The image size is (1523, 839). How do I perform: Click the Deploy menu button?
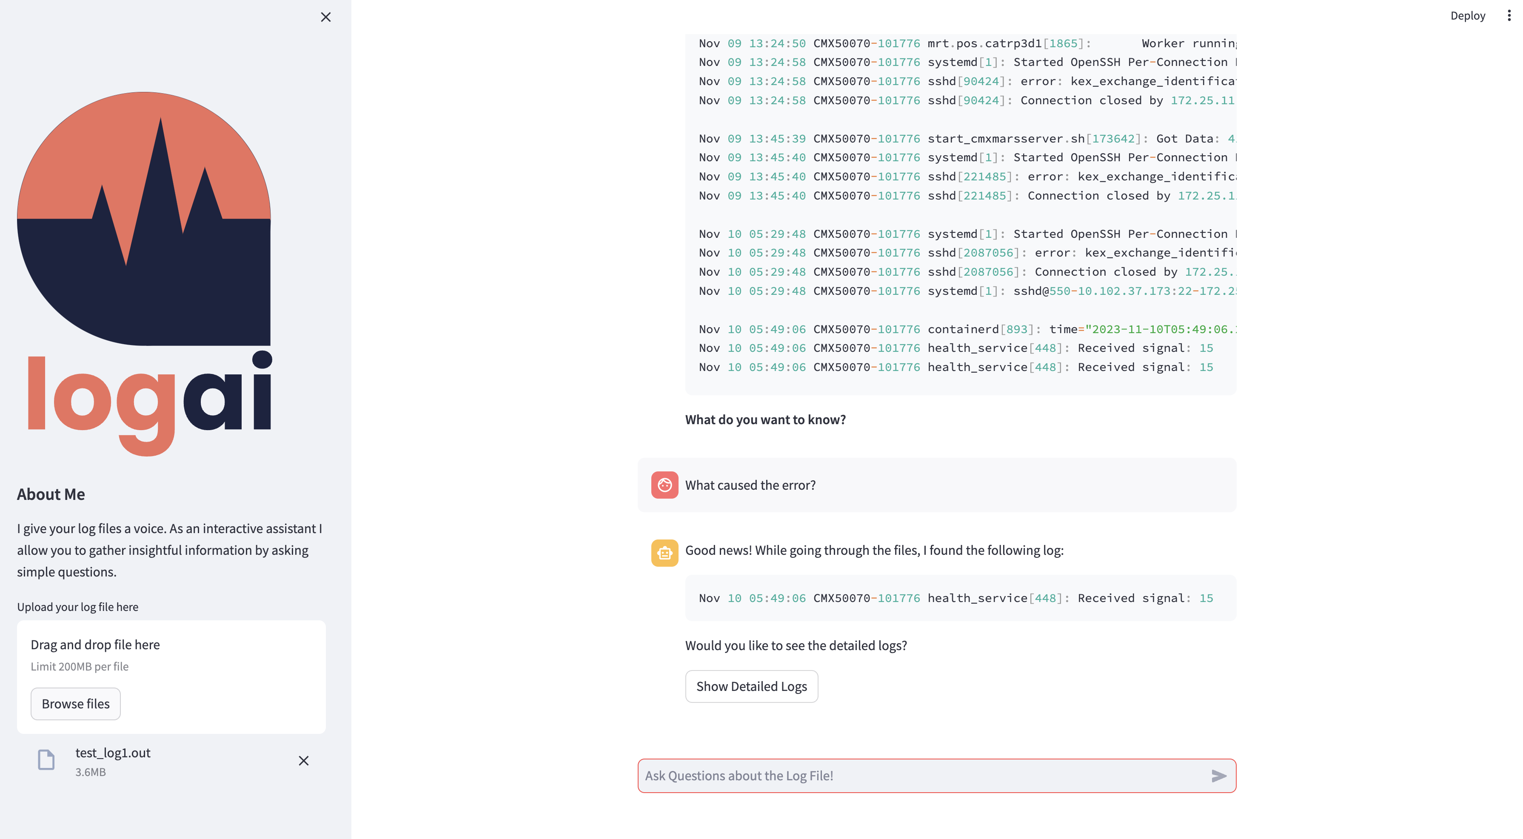click(1467, 15)
